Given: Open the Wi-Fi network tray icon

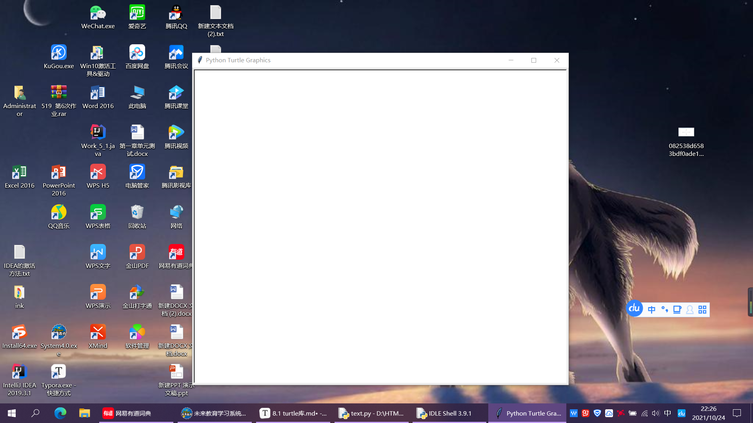Looking at the screenshot, I should [x=644, y=413].
